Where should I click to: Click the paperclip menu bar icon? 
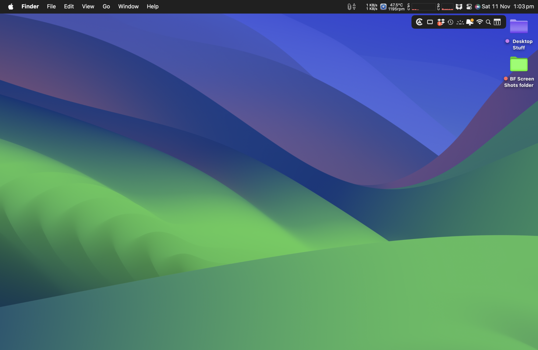(x=349, y=7)
